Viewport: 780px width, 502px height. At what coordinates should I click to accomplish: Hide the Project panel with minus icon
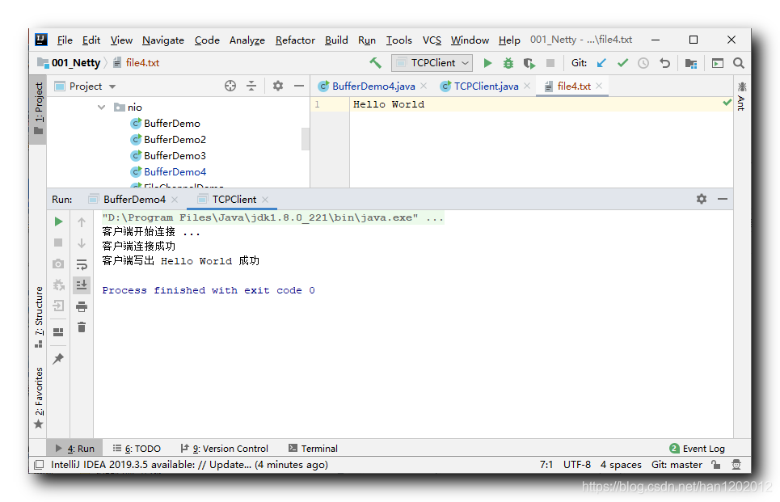pyautogui.click(x=298, y=86)
